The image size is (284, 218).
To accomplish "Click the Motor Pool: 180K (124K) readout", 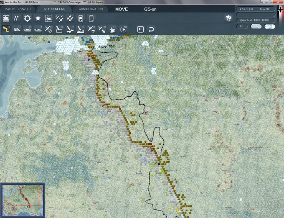I will tap(255, 20).
